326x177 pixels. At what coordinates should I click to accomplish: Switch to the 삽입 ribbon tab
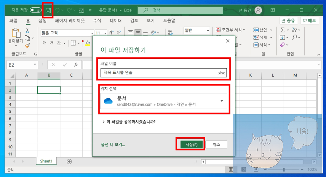click(x=43, y=20)
